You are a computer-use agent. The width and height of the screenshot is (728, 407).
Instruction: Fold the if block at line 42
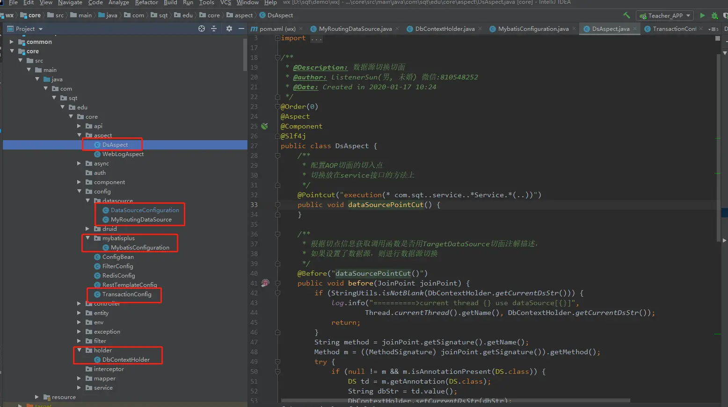point(277,293)
